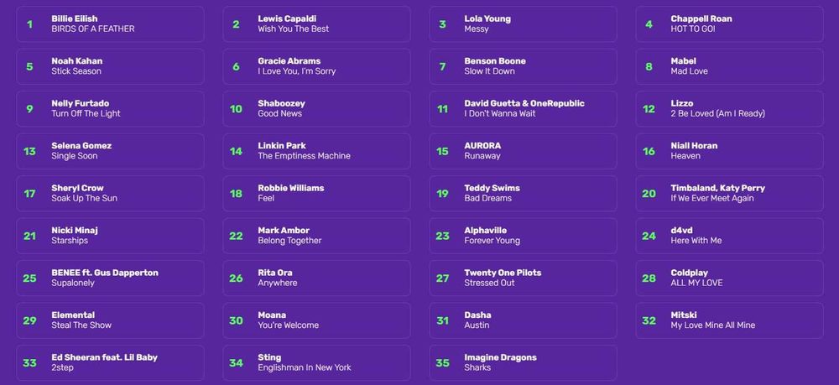This screenshot has width=839, height=385.
Task: Click Coldplay ALL MY LOVE entry
Action: 729,278
